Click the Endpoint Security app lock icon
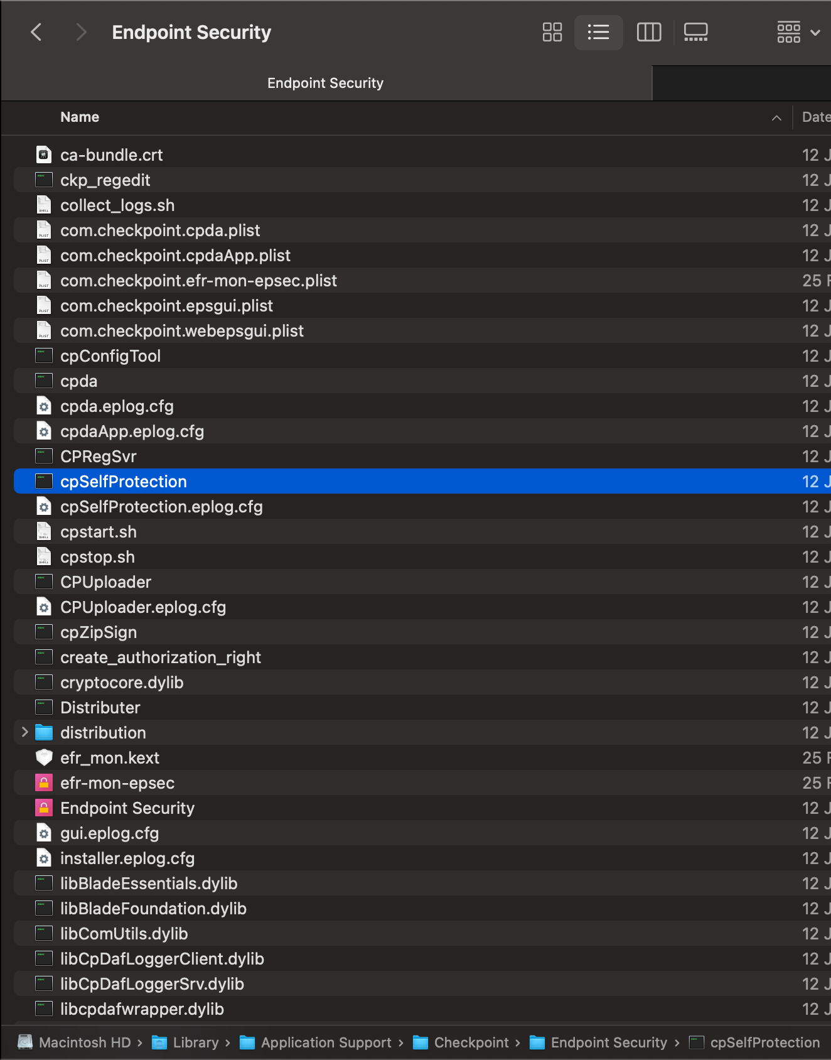 (x=44, y=808)
